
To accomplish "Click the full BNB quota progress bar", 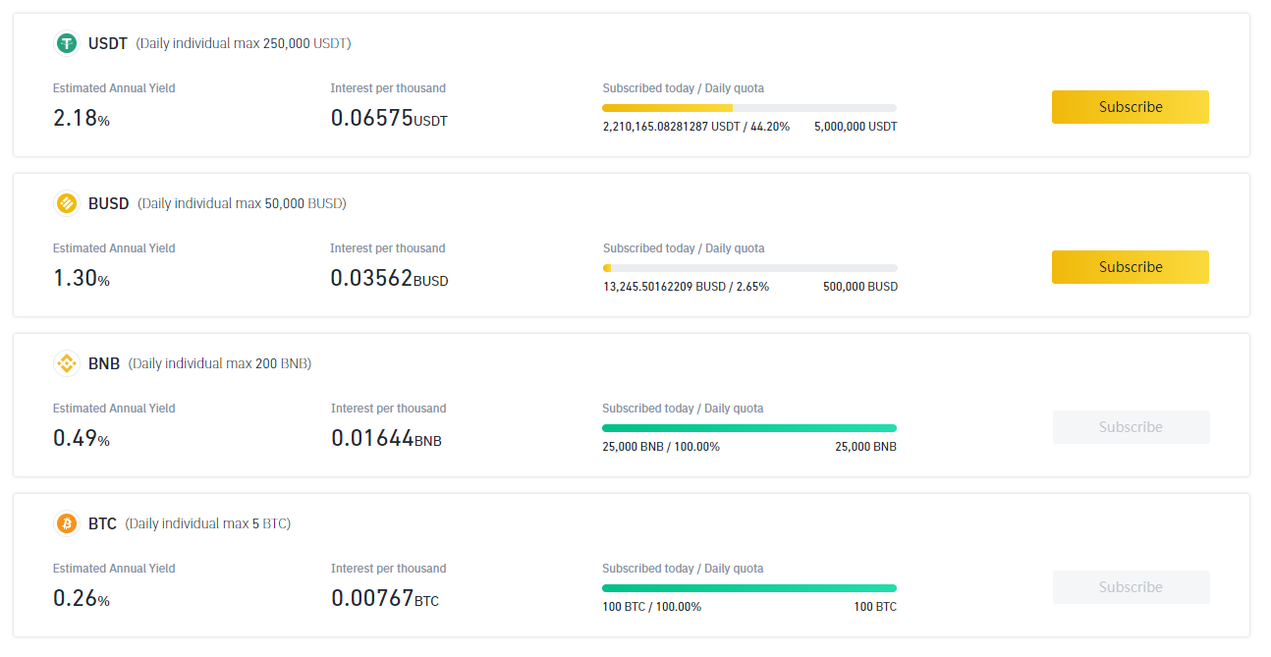I will [x=749, y=428].
